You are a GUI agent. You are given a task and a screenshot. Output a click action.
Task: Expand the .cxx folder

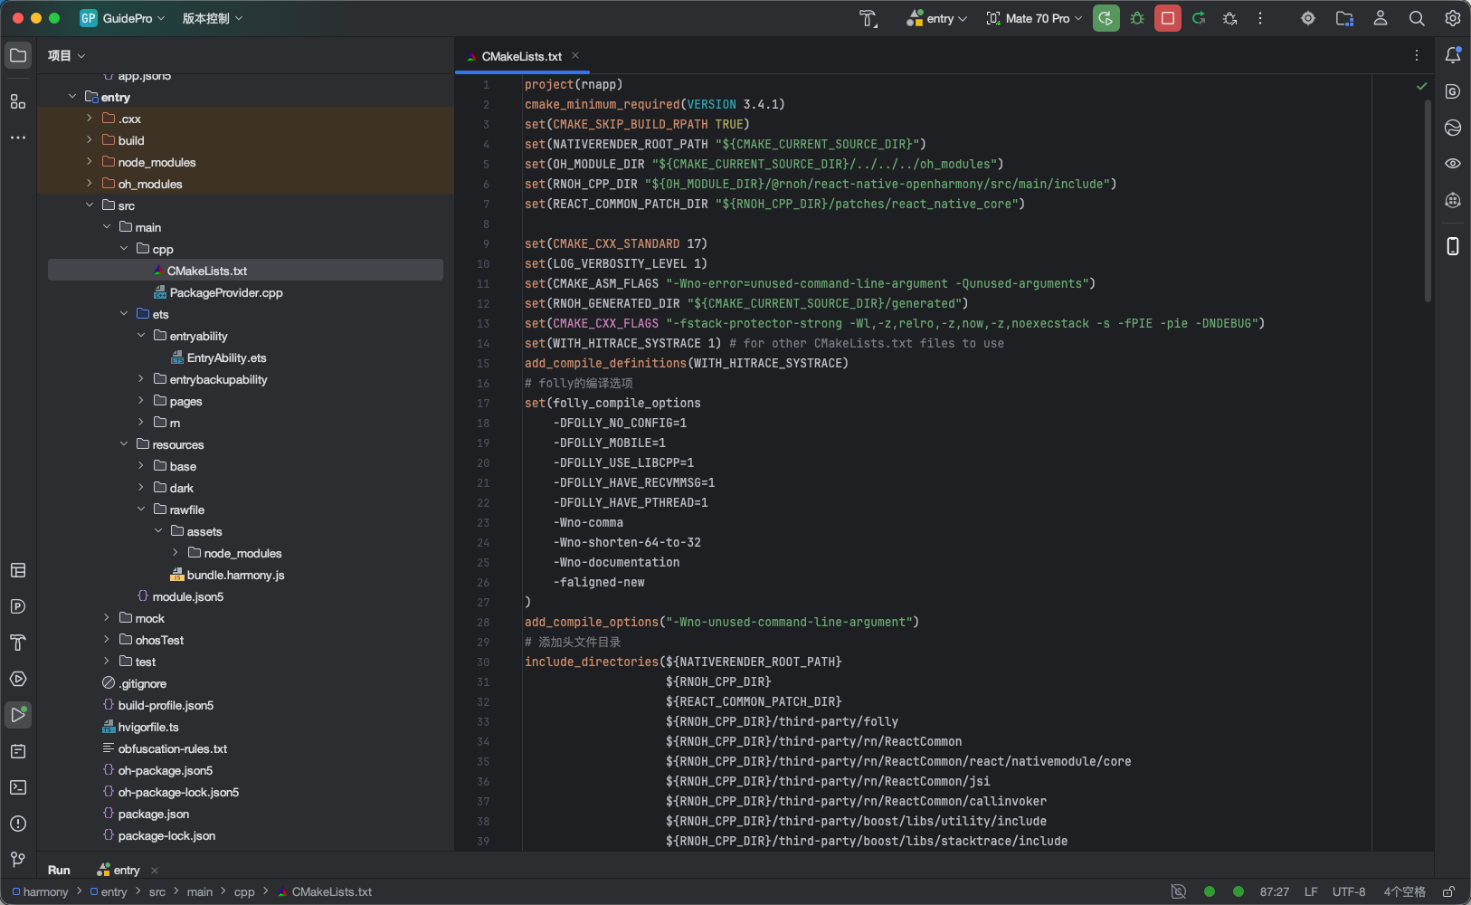click(90, 119)
